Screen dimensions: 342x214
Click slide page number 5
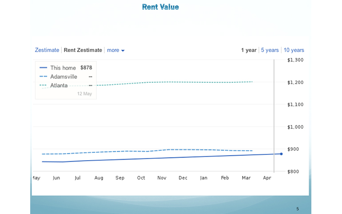[x=298, y=209]
